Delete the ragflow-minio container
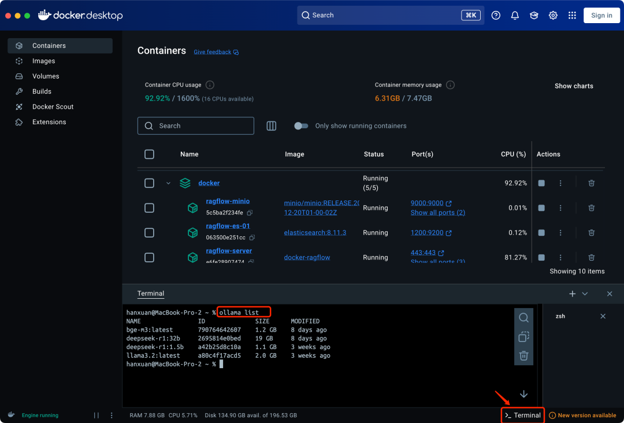The height and width of the screenshot is (423, 624). click(x=592, y=207)
